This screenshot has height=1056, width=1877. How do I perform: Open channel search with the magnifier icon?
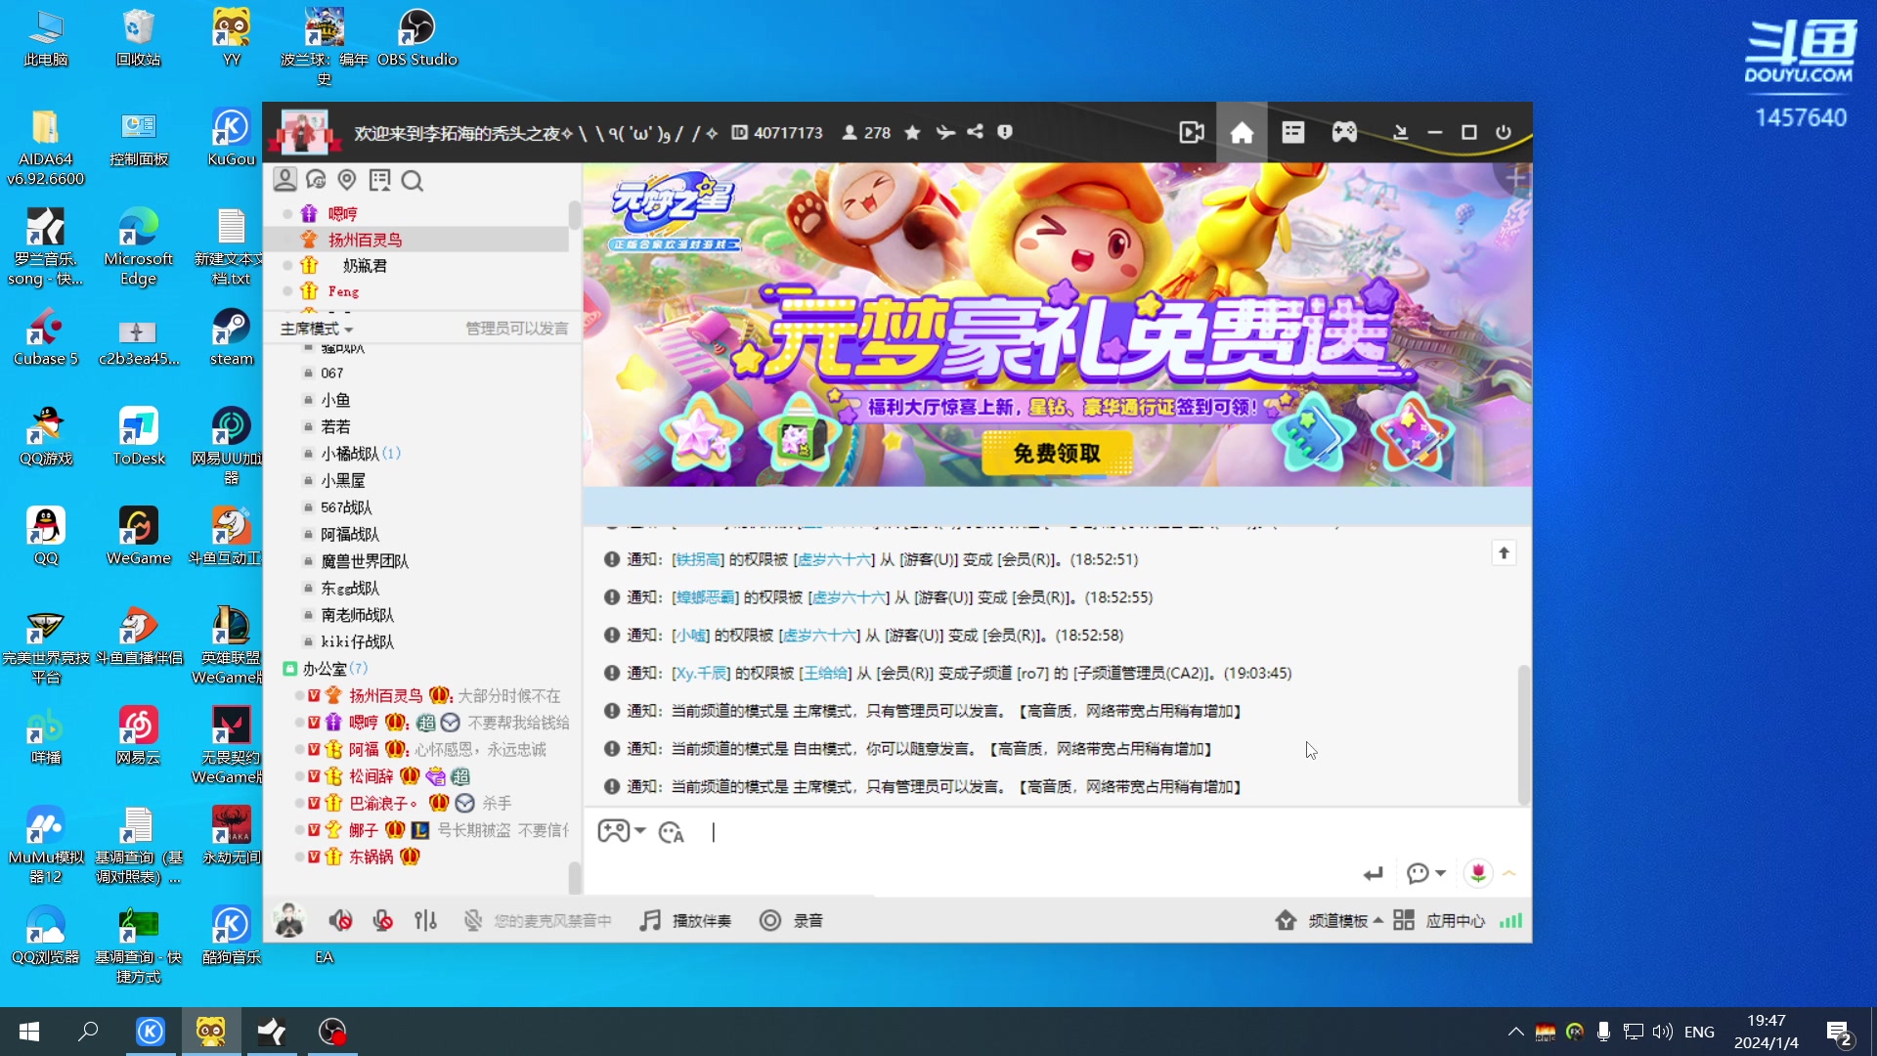413,181
